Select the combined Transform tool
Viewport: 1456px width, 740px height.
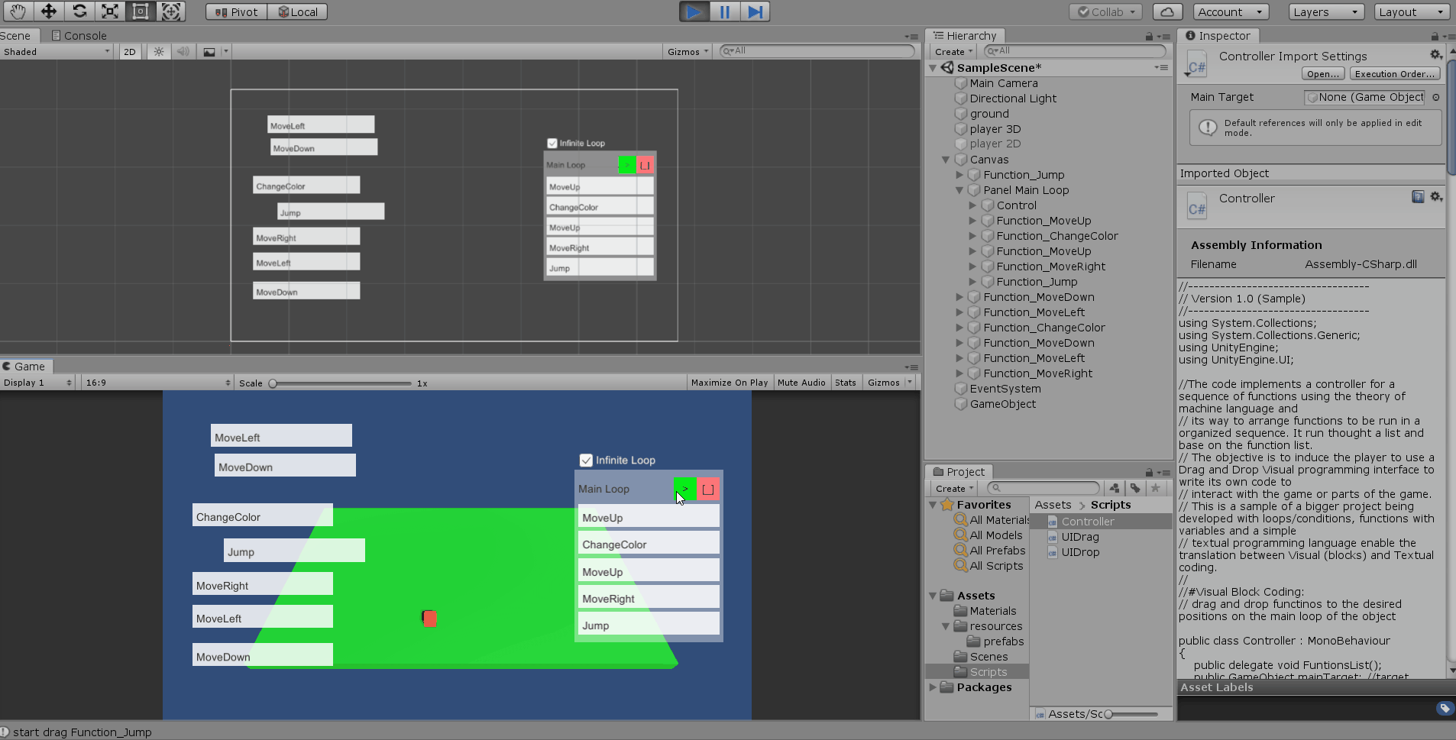click(x=171, y=11)
